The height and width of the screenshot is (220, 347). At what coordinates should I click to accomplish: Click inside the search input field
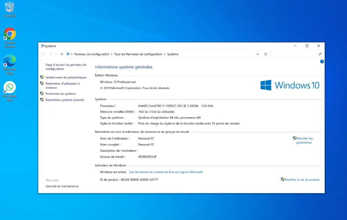(x=295, y=54)
